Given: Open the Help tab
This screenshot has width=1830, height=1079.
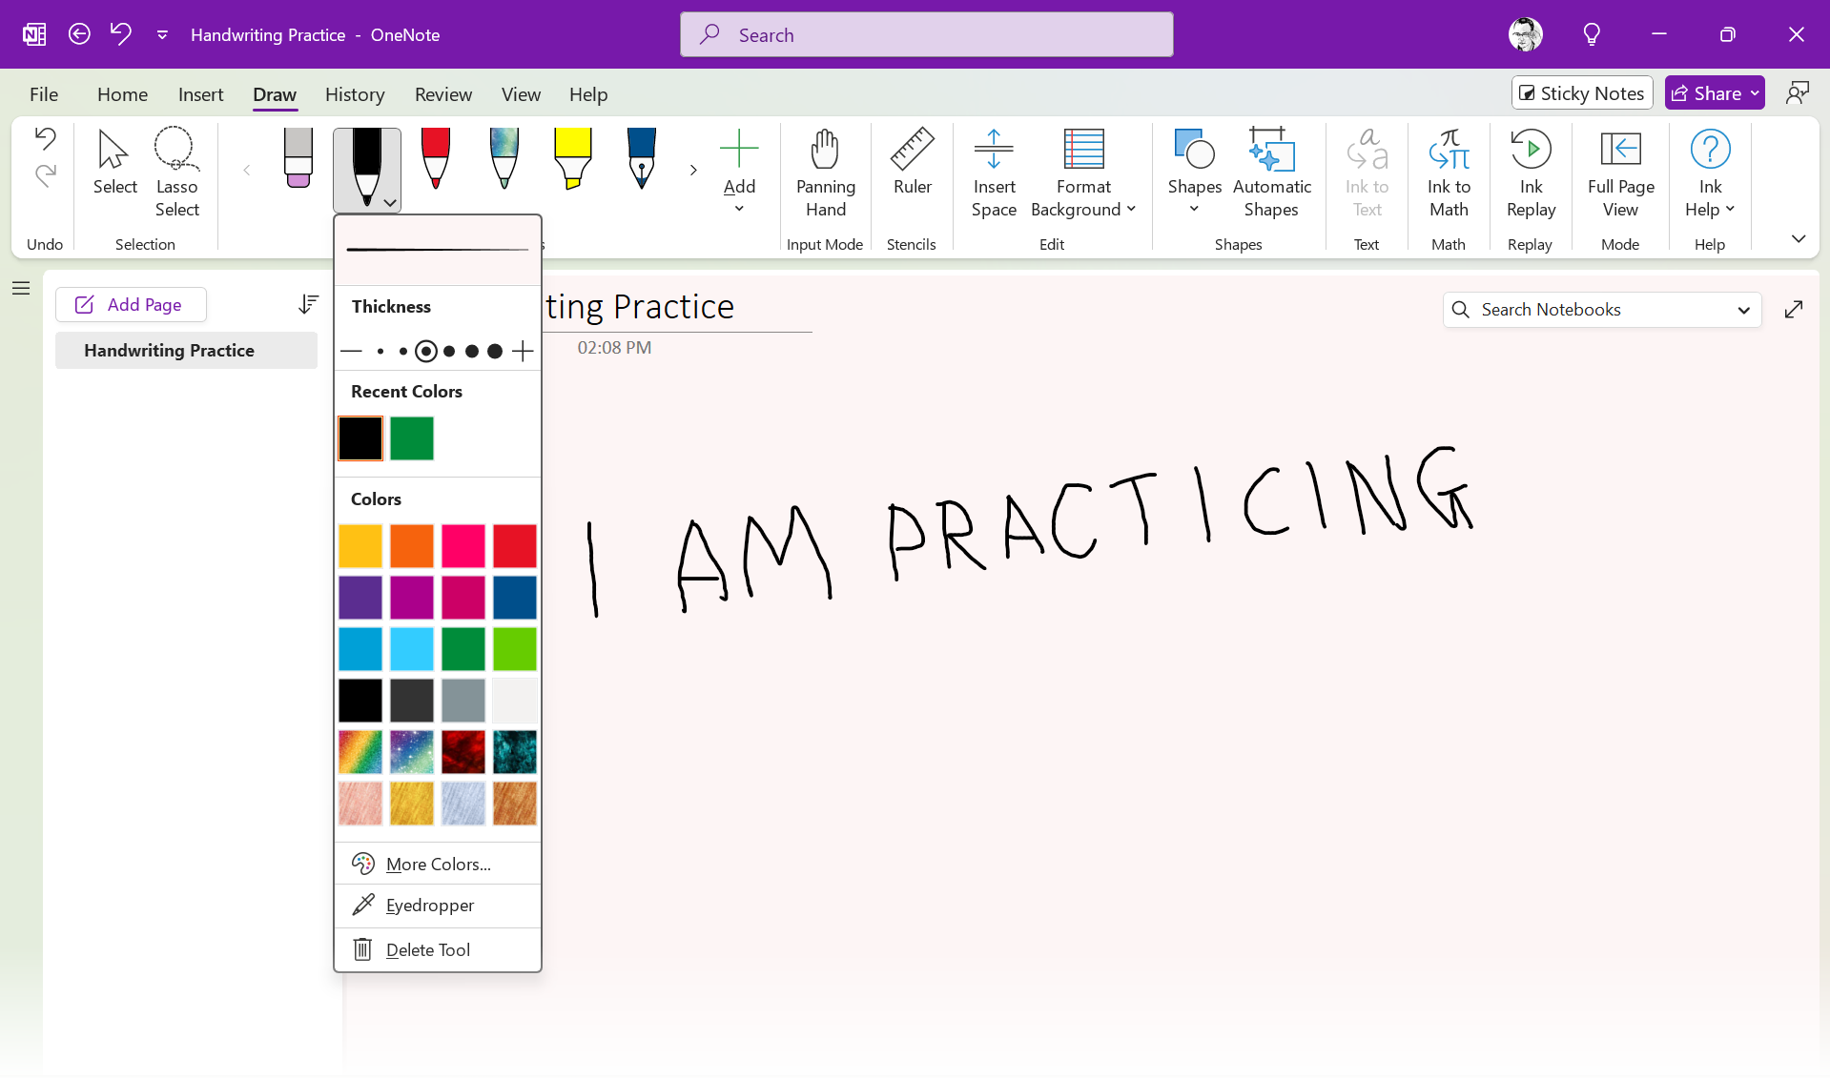Looking at the screenshot, I should tap(588, 94).
